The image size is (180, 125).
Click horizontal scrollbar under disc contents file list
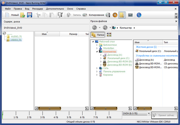tap(62, 108)
